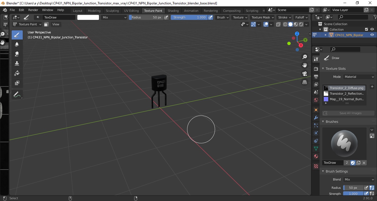Image resolution: width=377 pixels, height=201 pixels.
Task: Open Texture Paint mode dropdown
Action: (x=27, y=24)
